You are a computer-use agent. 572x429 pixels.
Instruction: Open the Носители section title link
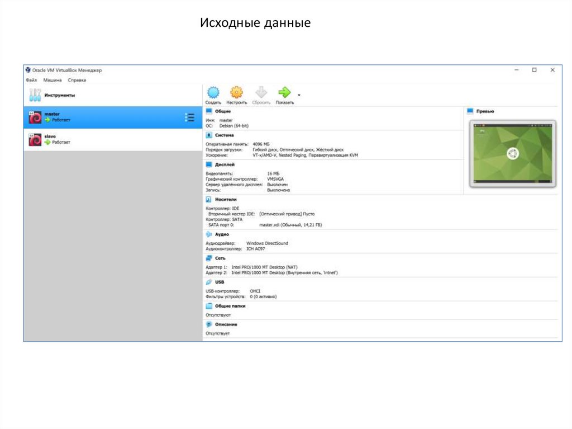[x=226, y=200]
